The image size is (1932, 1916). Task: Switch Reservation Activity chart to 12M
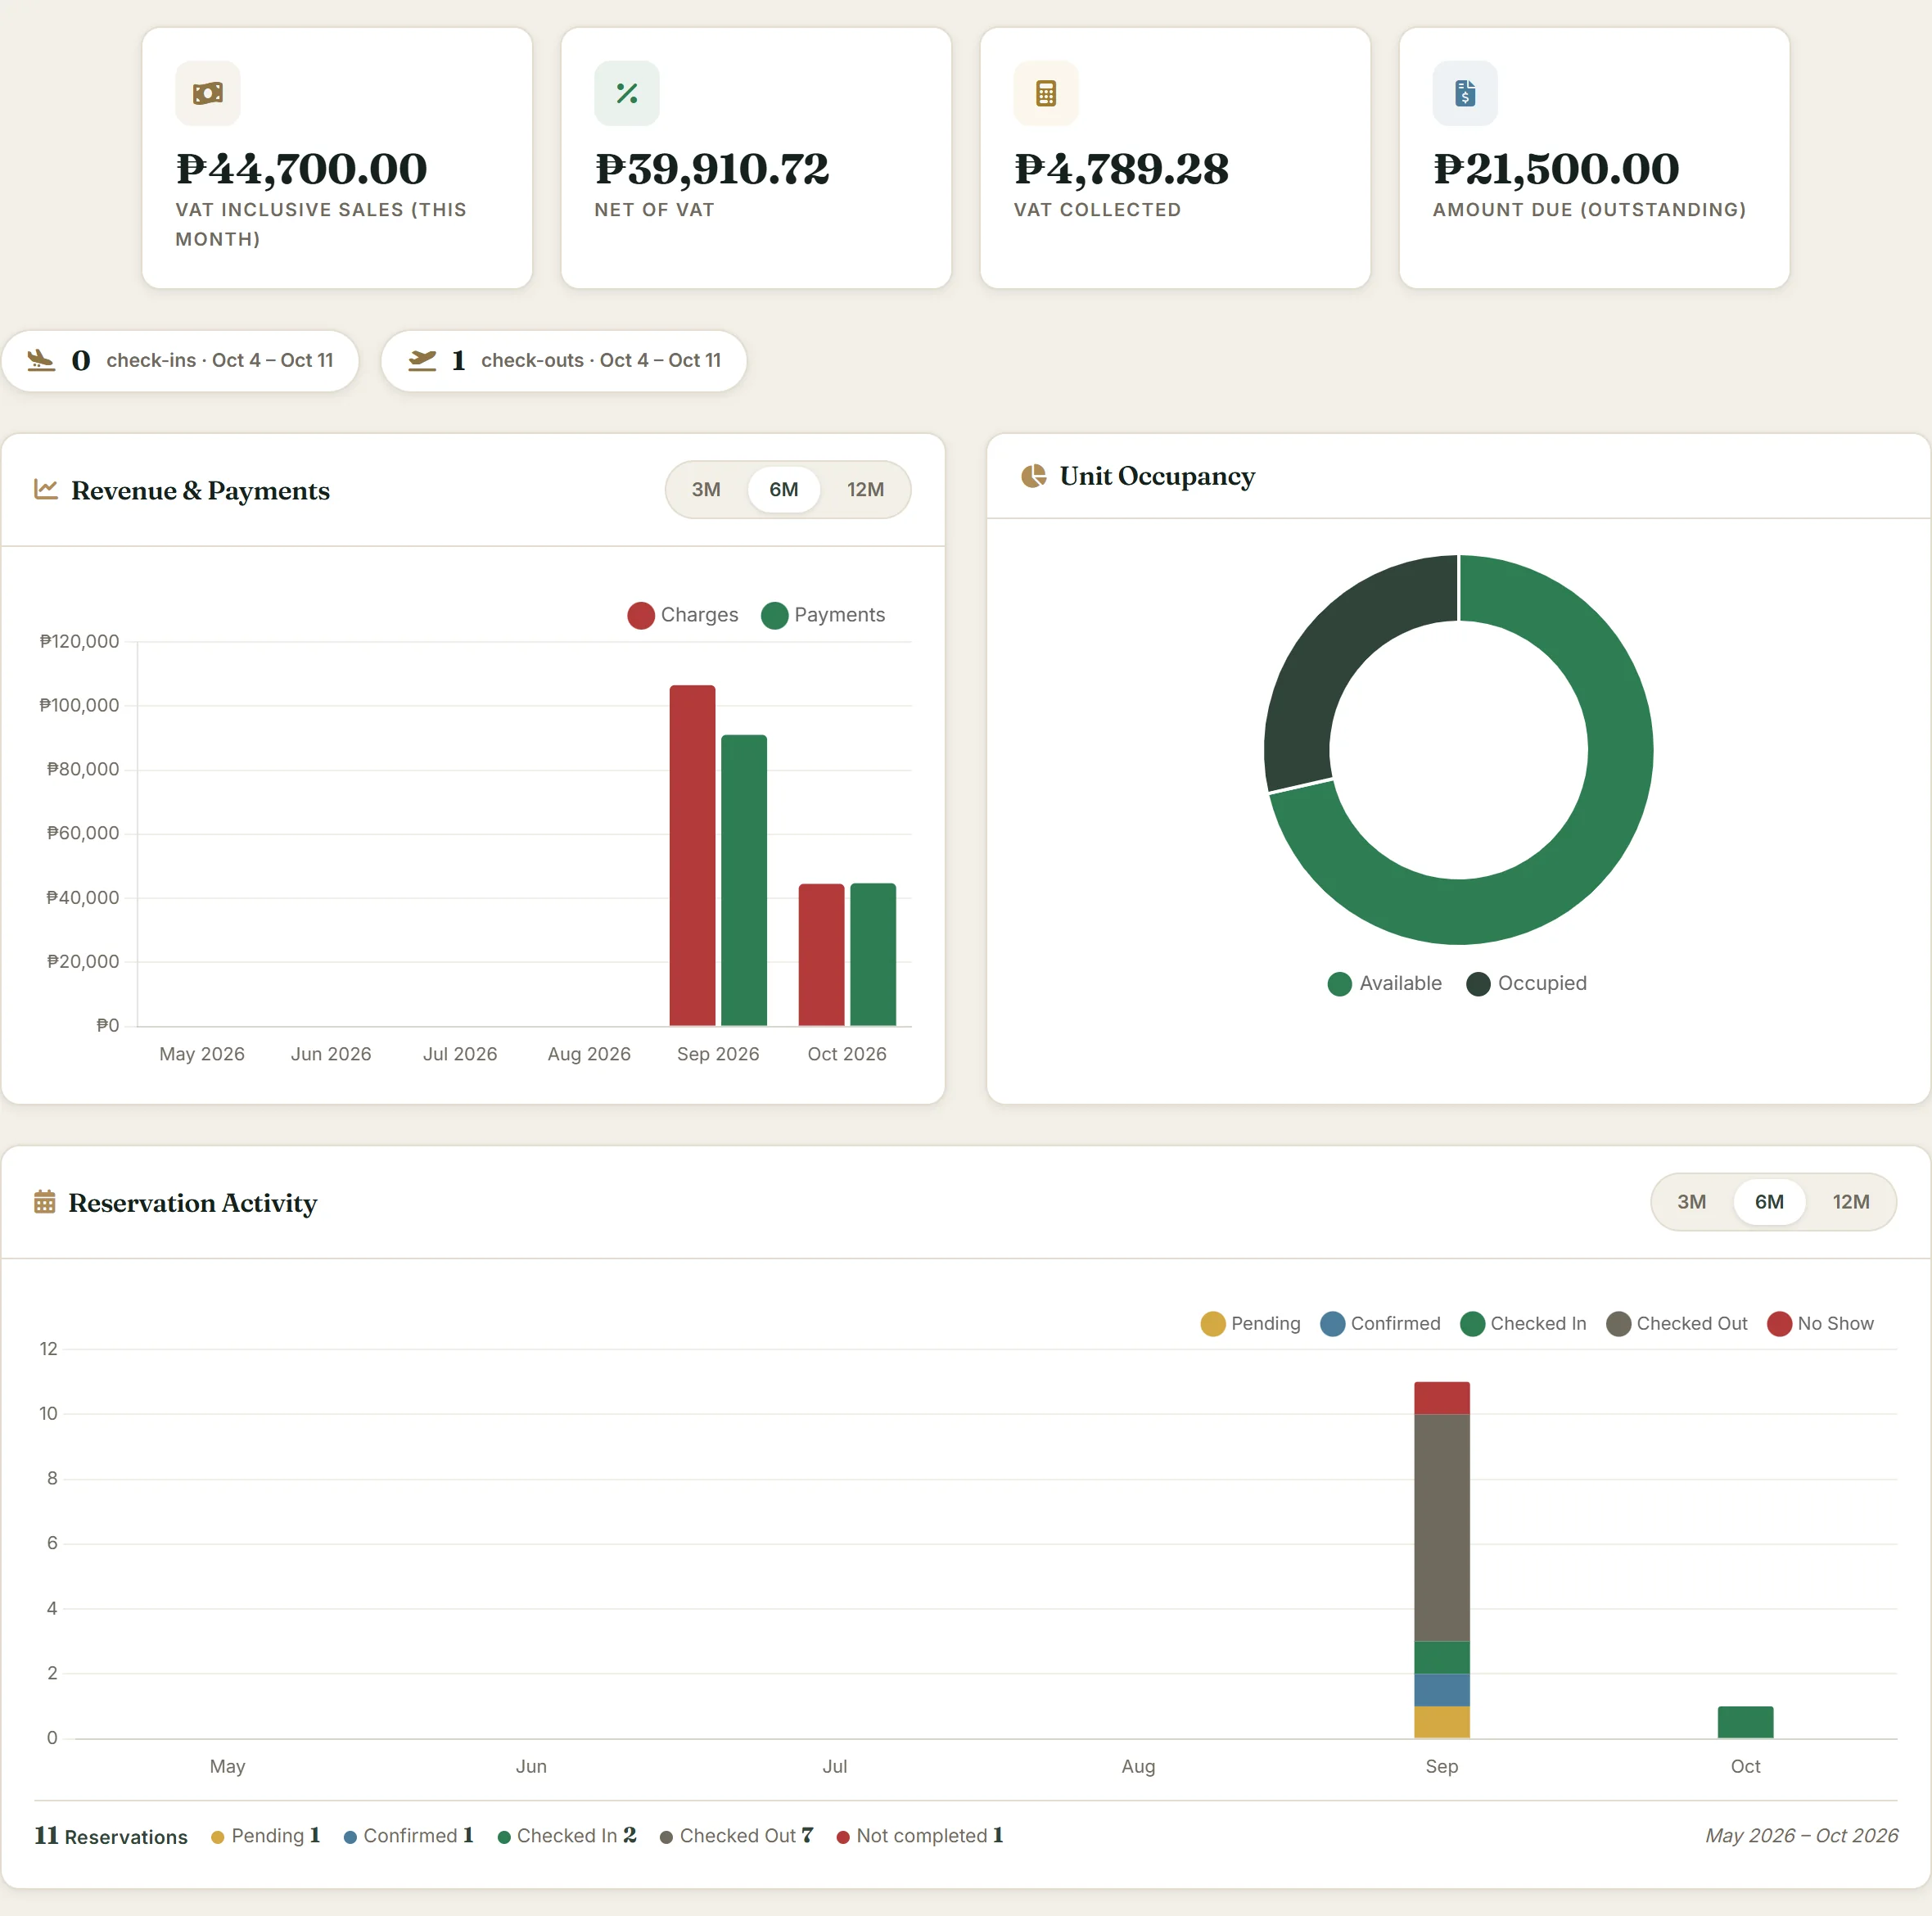click(1851, 1201)
